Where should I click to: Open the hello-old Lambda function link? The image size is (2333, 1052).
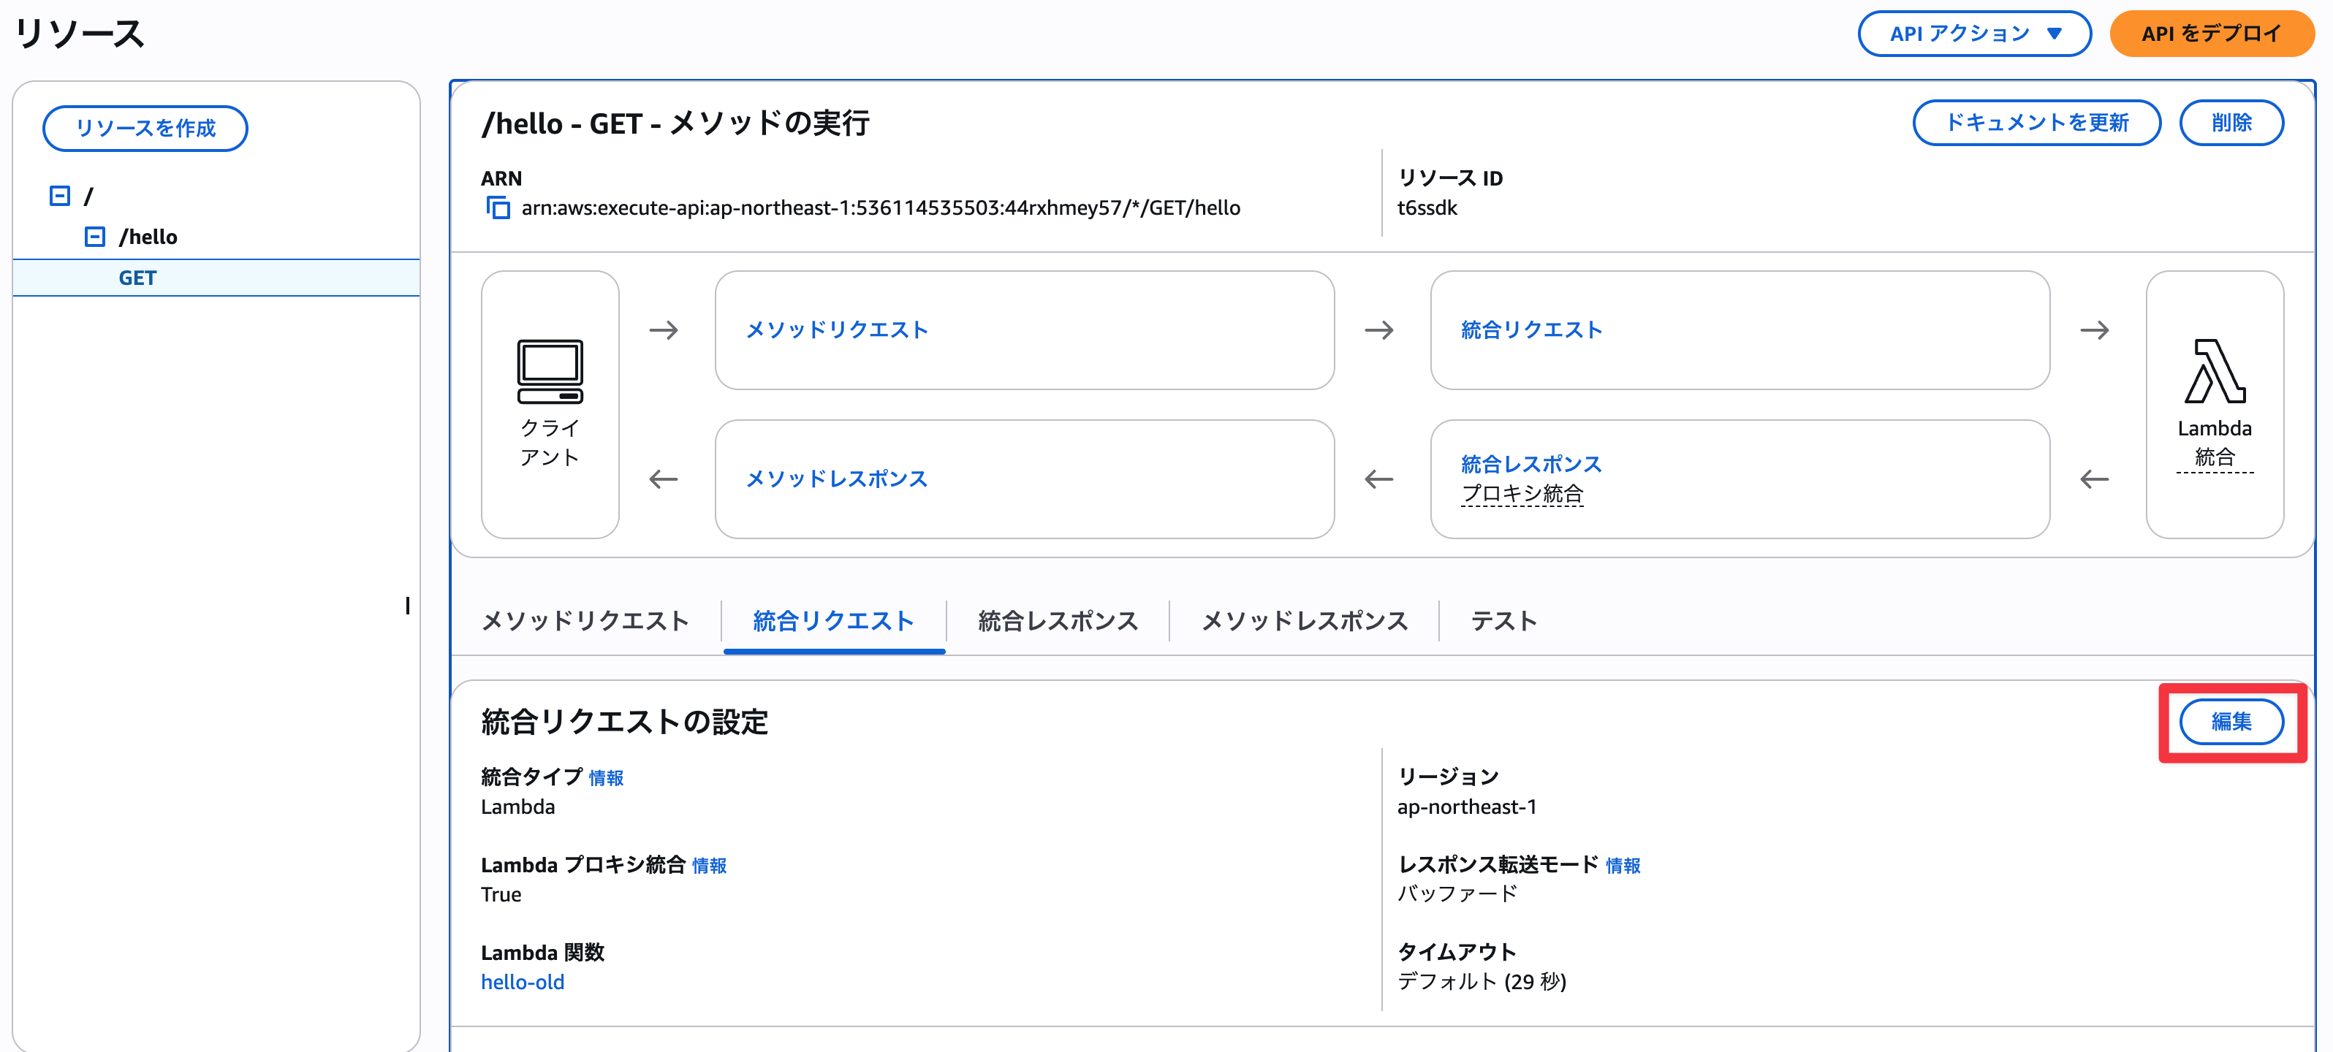523,981
